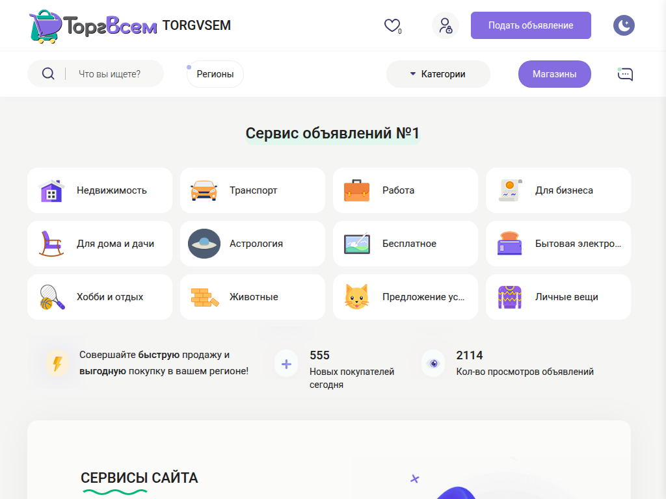
Task: Toggle dark mode with the moon icon
Action: coord(624,25)
